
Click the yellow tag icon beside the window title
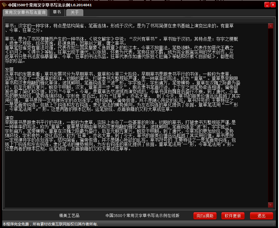click(4, 5)
